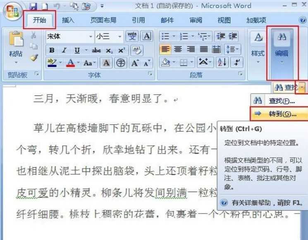Click the phonetic guide 文 icon

point(132,36)
